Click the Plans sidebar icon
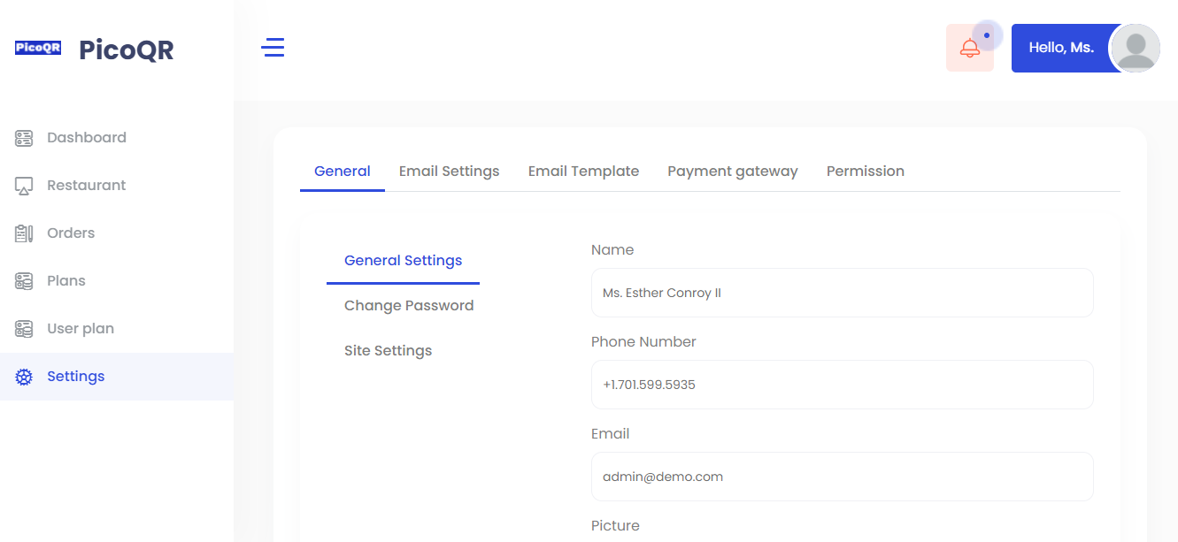This screenshot has height=542, width=1178. 24,281
